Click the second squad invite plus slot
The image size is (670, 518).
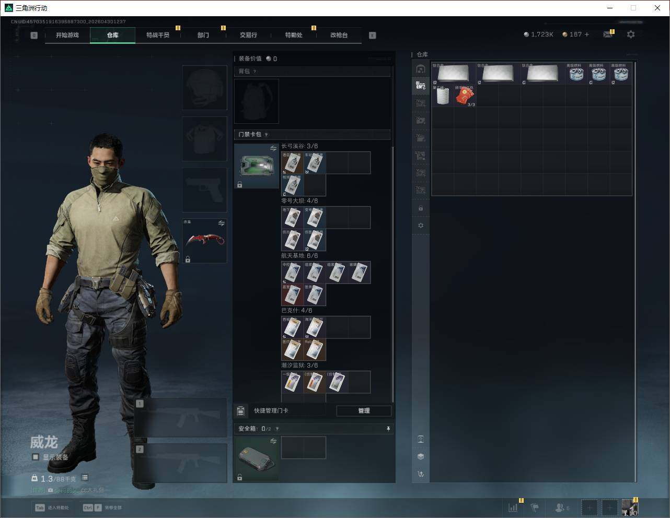[609, 507]
